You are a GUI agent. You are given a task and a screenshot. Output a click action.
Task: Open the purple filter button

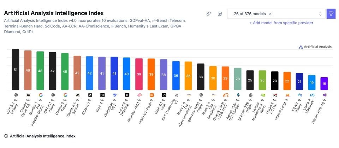pyautogui.click(x=331, y=14)
